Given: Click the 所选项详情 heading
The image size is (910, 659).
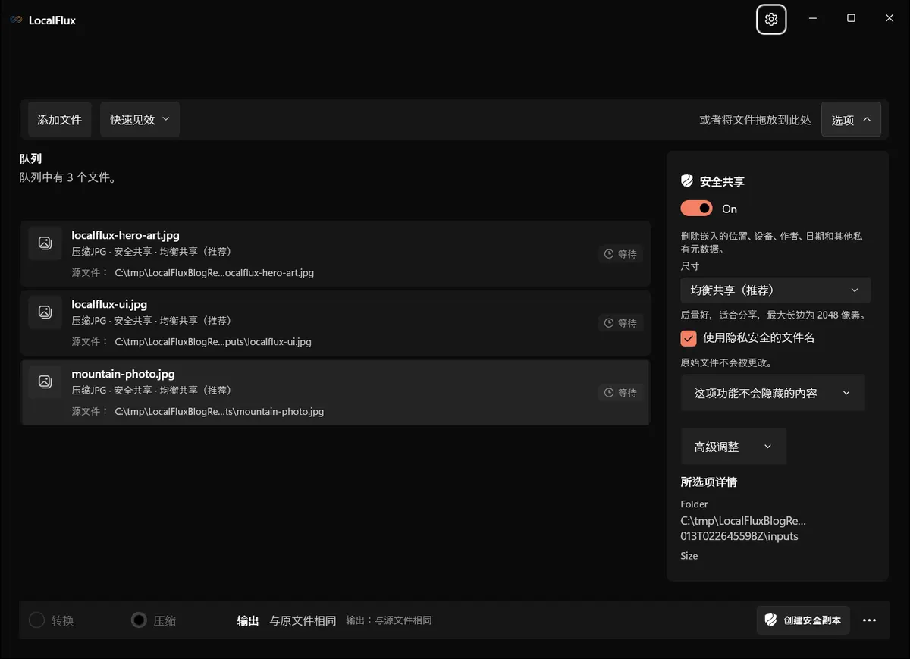Looking at the screenshot, I should coord(709,482).
